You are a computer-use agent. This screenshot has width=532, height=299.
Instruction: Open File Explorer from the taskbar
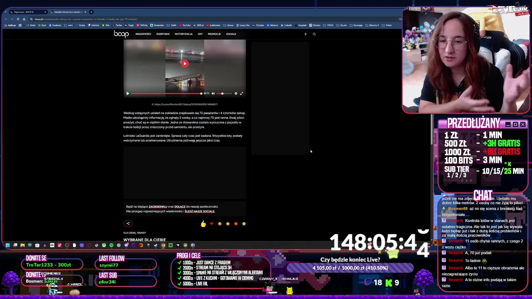pyautogui.click(x=22, y=245)
